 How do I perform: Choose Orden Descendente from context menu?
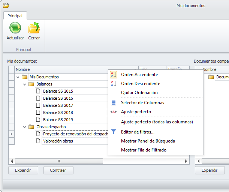pyautogui.click(x=156, y=84)
